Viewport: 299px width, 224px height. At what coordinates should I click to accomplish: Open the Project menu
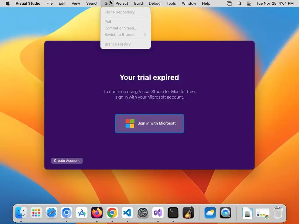coord(122,3)
